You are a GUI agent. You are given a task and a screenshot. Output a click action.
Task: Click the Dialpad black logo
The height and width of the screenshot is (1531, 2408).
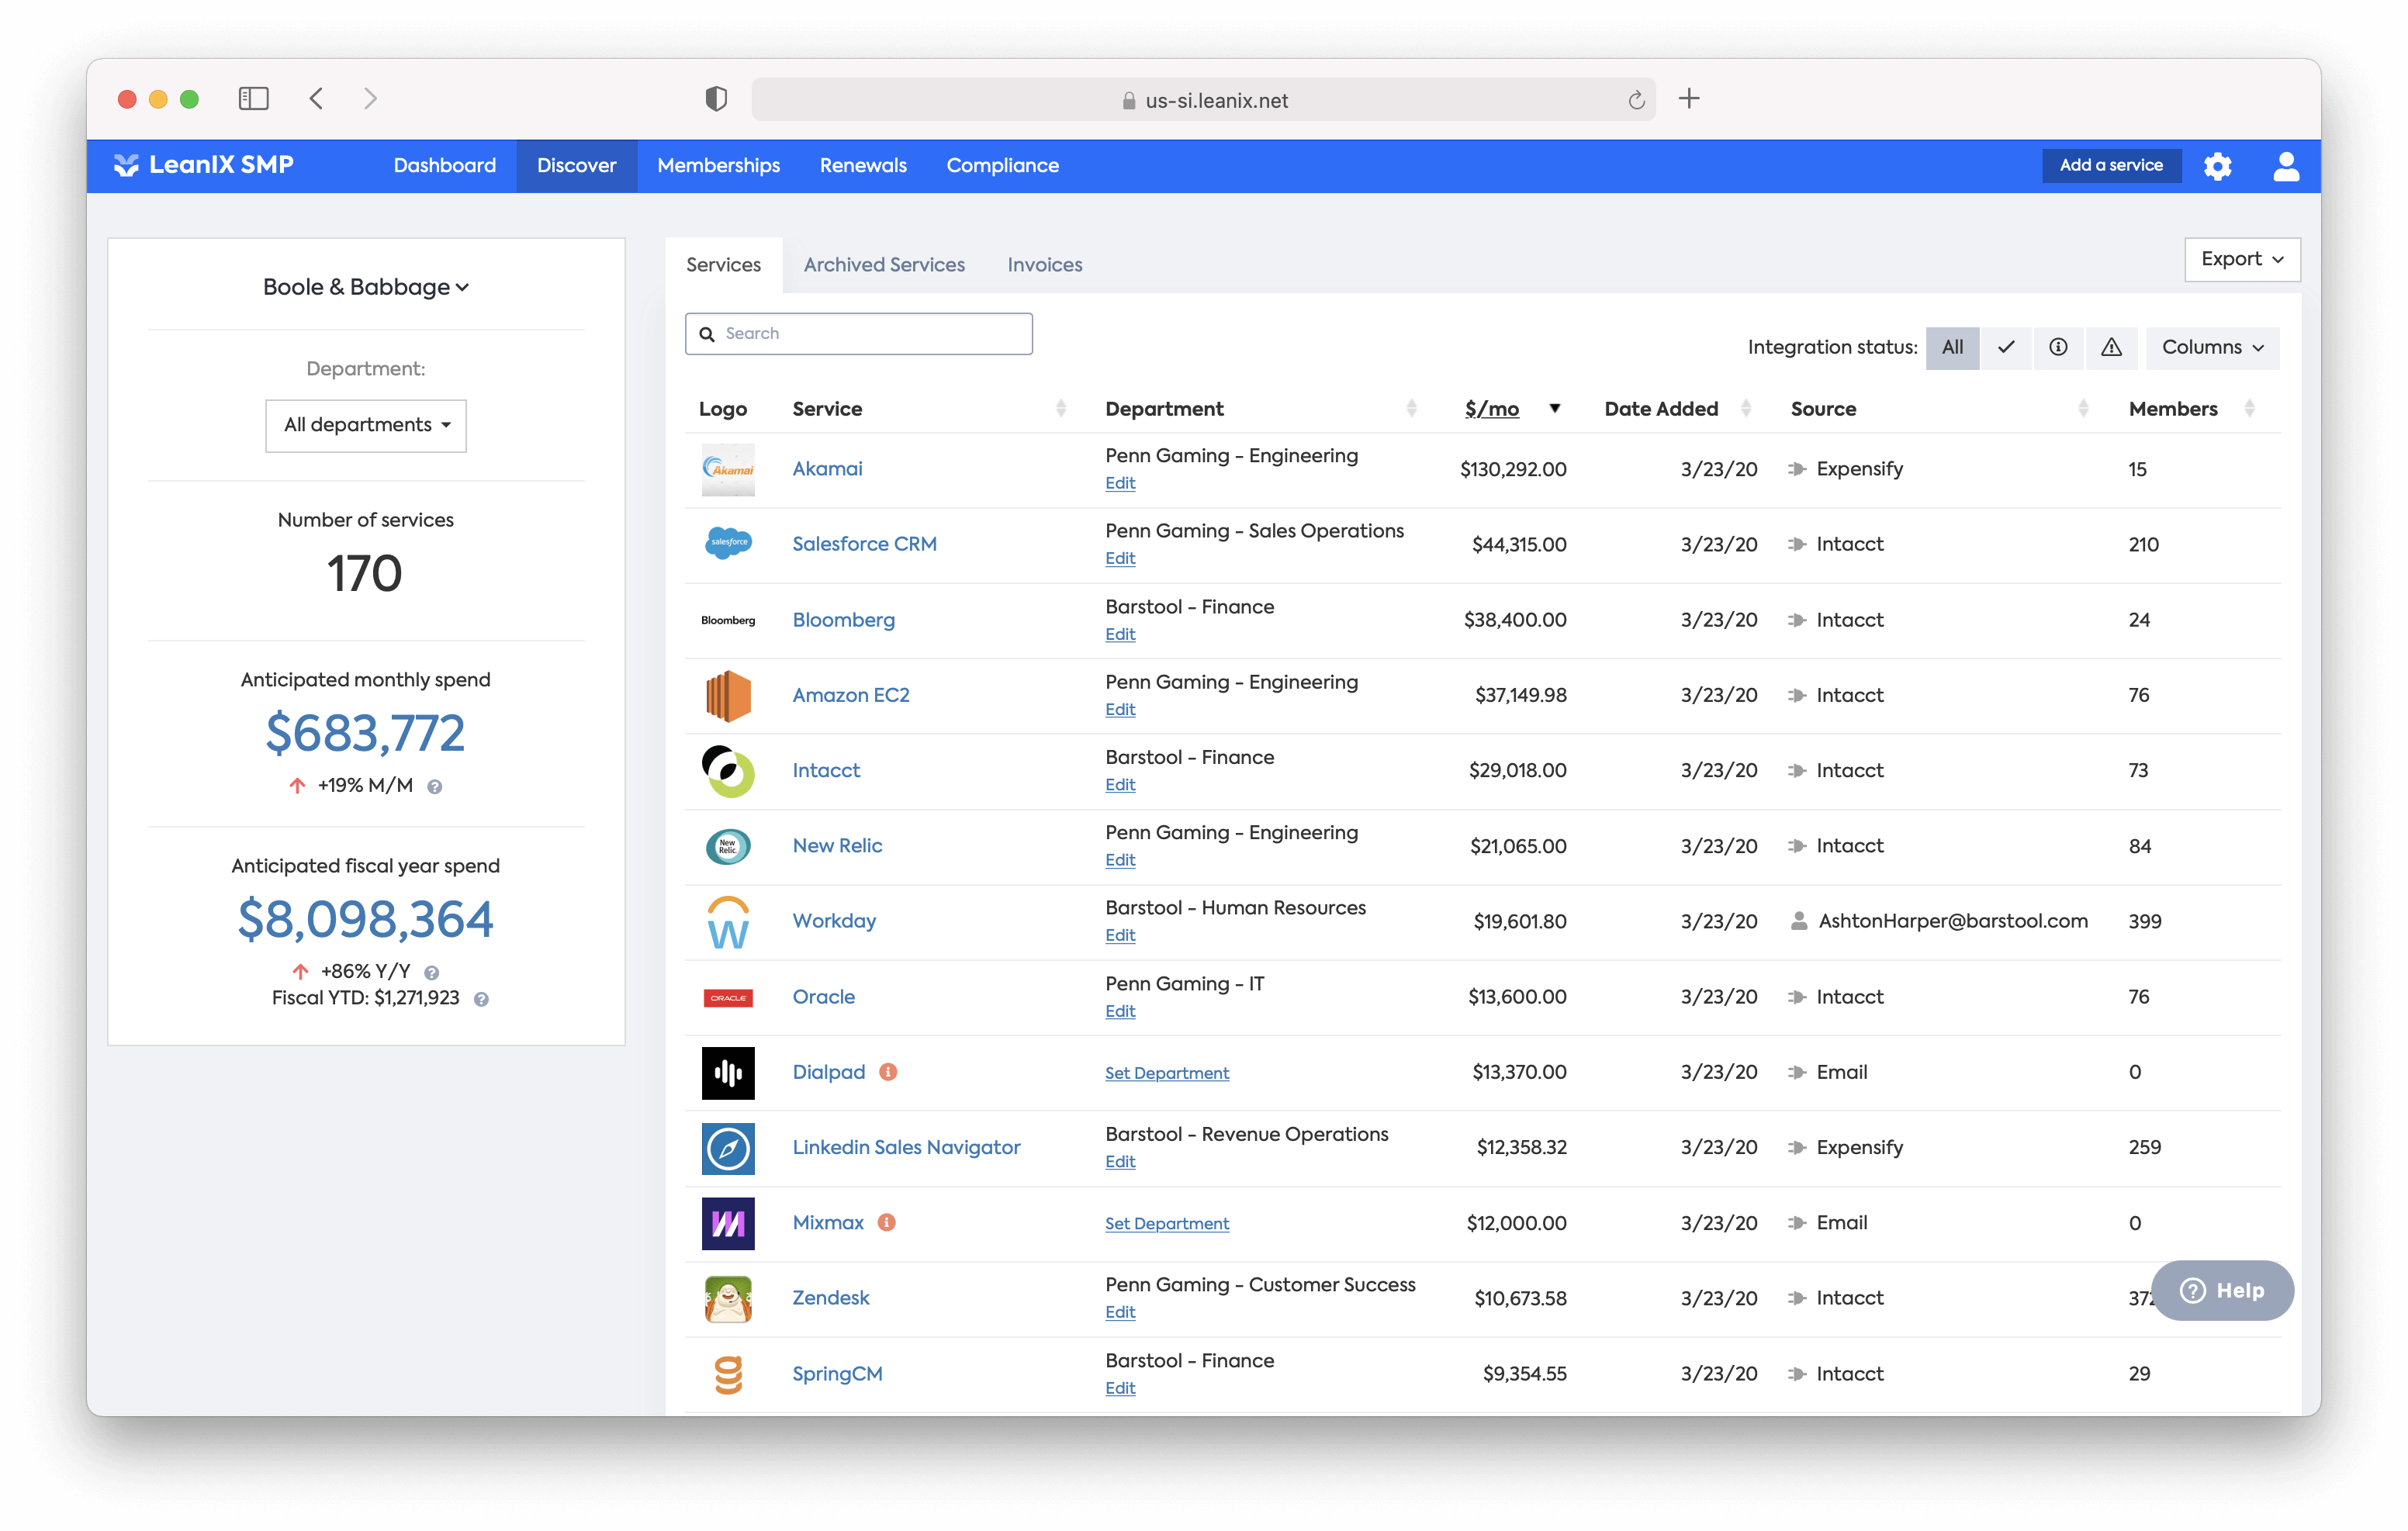(x=728, y=1073)
